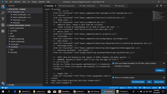Click Download Update button
167x94 pixels.
pyautogui.click(x=138, y=82)
